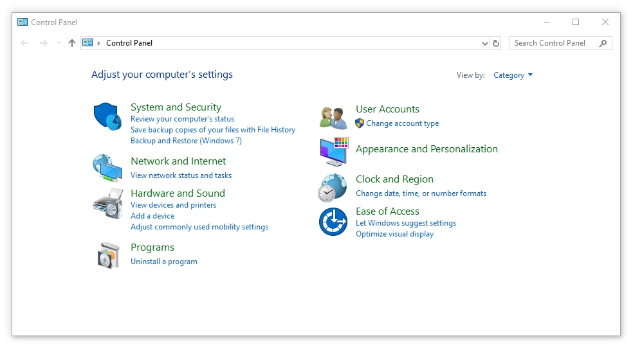Click Optimize visual display
Viewport: 633px width, 349px height.
click(395, 234)
